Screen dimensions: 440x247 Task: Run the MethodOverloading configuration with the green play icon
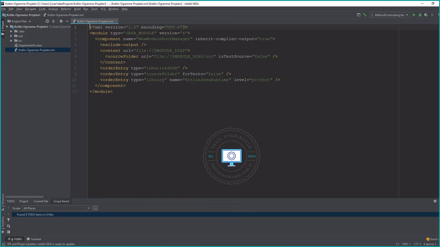click(414, 15)
